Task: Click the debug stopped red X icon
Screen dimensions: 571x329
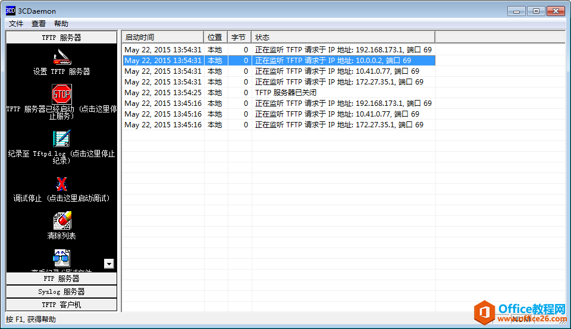Action: tap(61, 184)
